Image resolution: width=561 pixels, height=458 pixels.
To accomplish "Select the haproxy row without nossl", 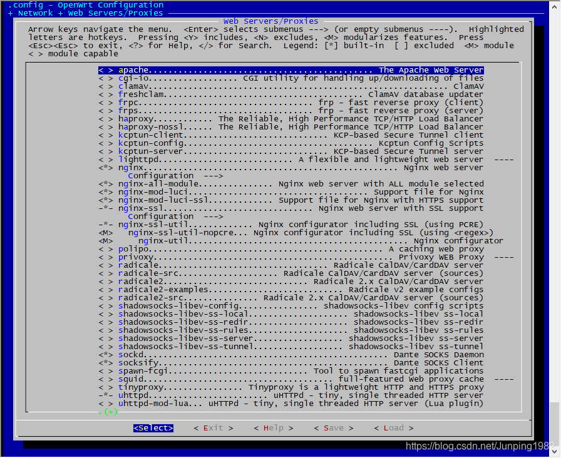I will click(291, 119).
